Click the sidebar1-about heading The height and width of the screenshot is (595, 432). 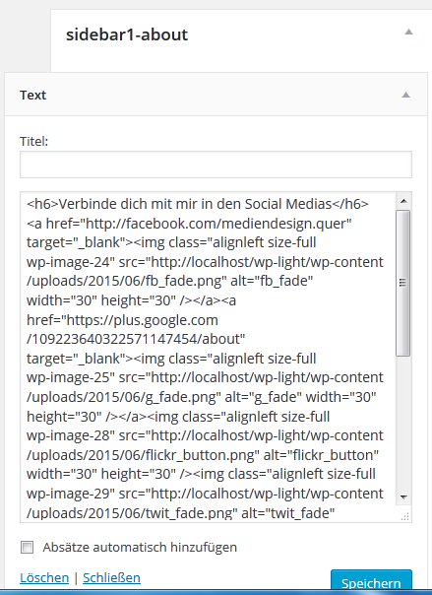[127, 34]
